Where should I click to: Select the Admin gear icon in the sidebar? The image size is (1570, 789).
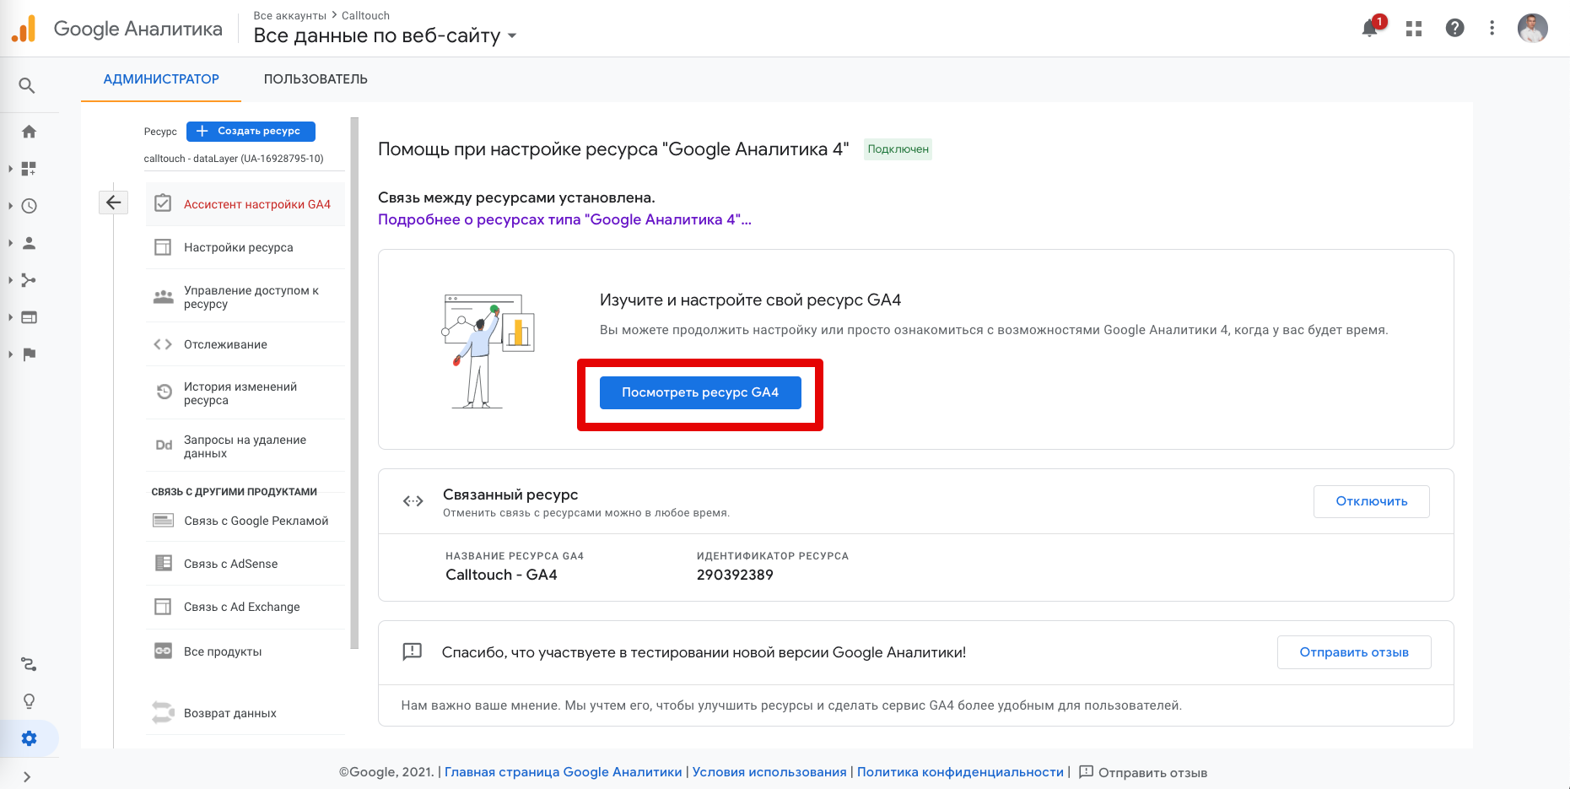28,738
